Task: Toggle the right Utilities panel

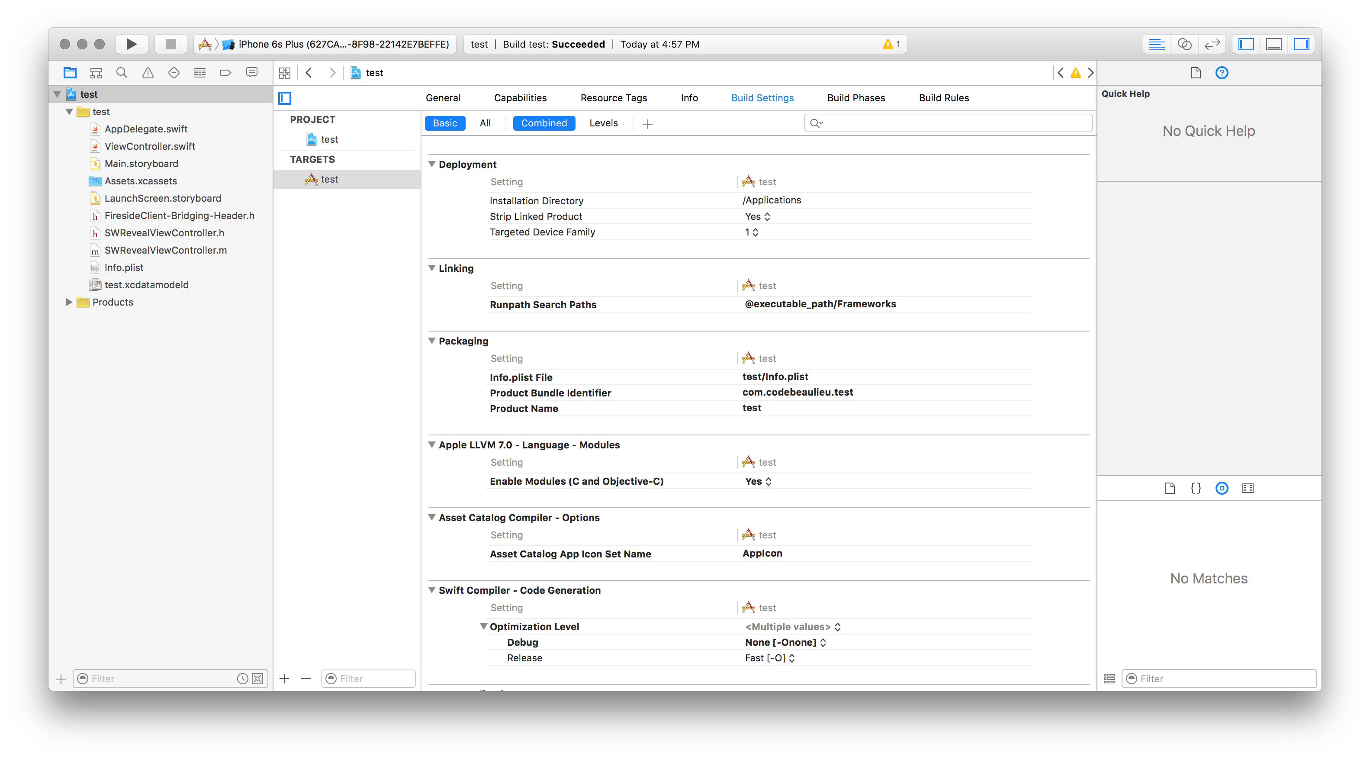Action: point(1301,44)
